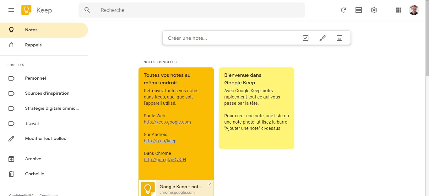429x196 pixels.
Task: Open the settings gear icon
Action: coord(374,10)
